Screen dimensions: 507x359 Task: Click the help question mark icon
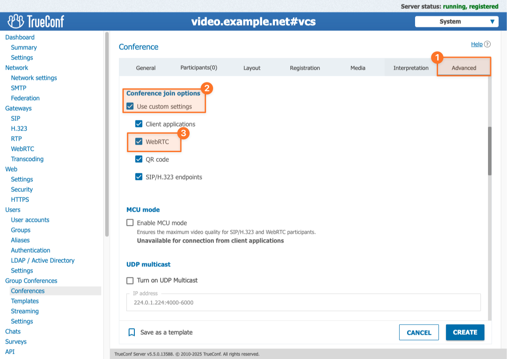click(488, 44)
